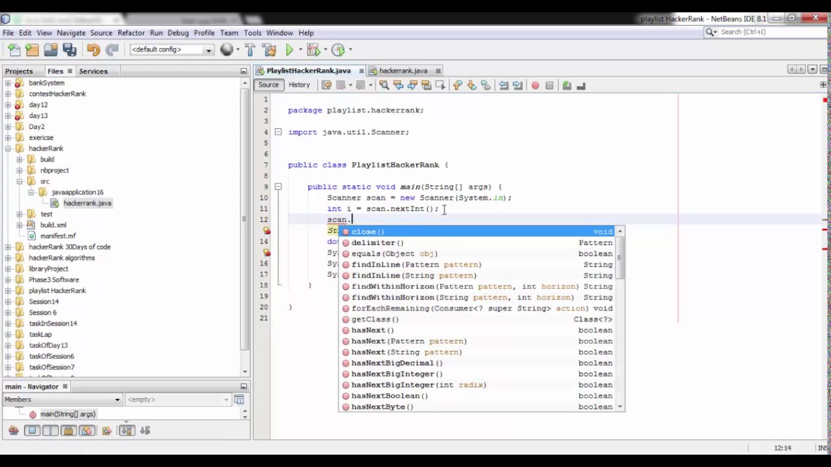Toggle Show Inner Classes in Navigator

[87, 430]
